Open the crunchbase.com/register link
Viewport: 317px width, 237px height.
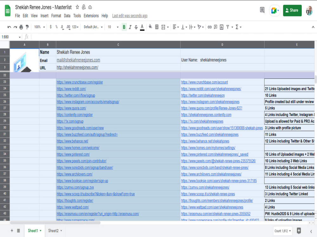pos(80,82)
